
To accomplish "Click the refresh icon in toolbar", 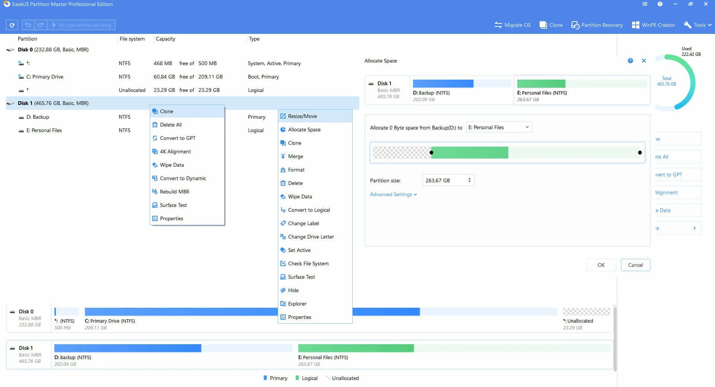I will point(12,25).
